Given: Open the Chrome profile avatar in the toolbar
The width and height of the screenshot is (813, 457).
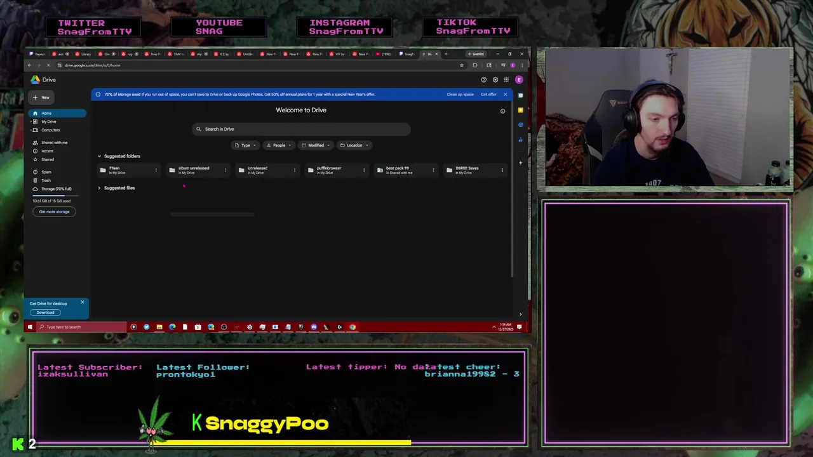Looking at the screenshot, I should (512, 65).
